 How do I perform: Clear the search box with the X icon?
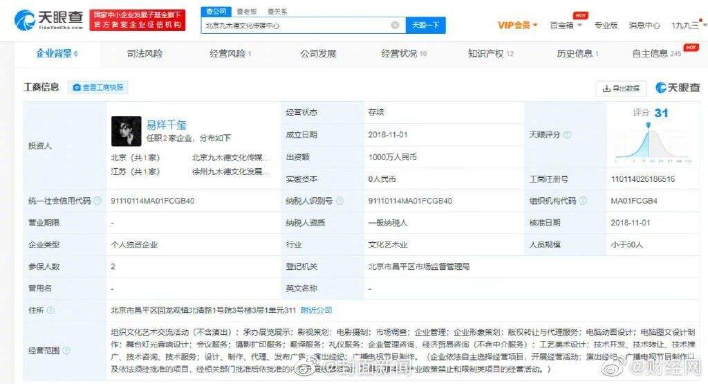point(395,26)
